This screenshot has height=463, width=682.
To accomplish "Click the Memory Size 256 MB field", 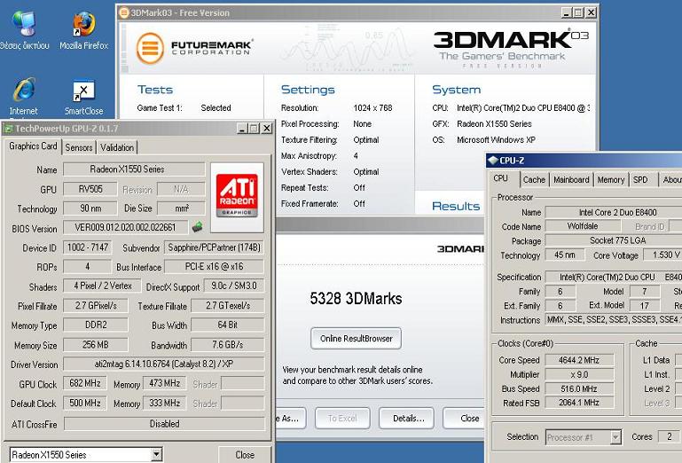I will [x=96, y=345].
